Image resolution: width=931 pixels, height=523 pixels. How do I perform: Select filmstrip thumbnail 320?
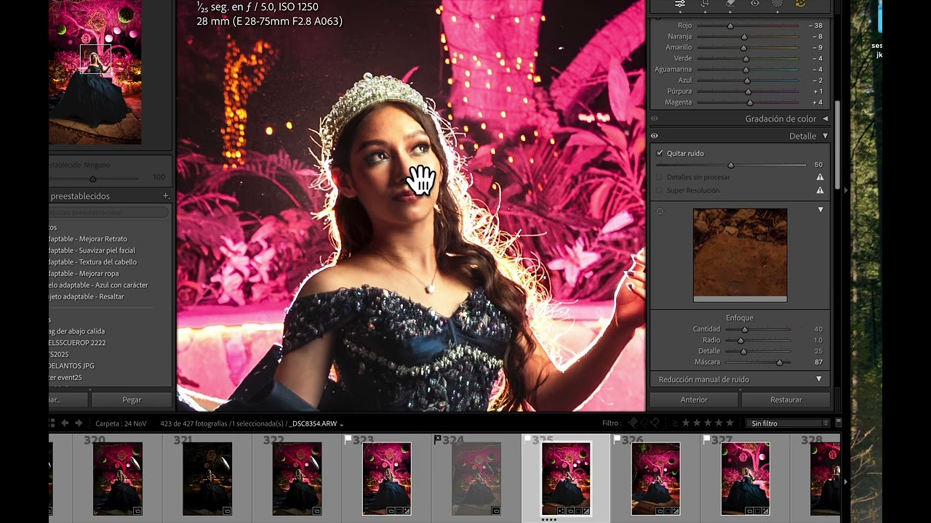coord(117,479)
